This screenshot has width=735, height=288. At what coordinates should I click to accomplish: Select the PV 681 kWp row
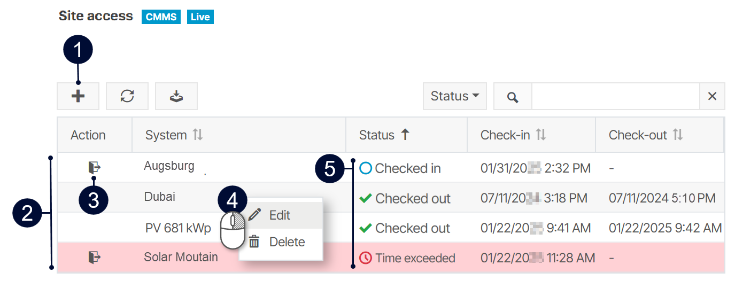pos(391,228)
